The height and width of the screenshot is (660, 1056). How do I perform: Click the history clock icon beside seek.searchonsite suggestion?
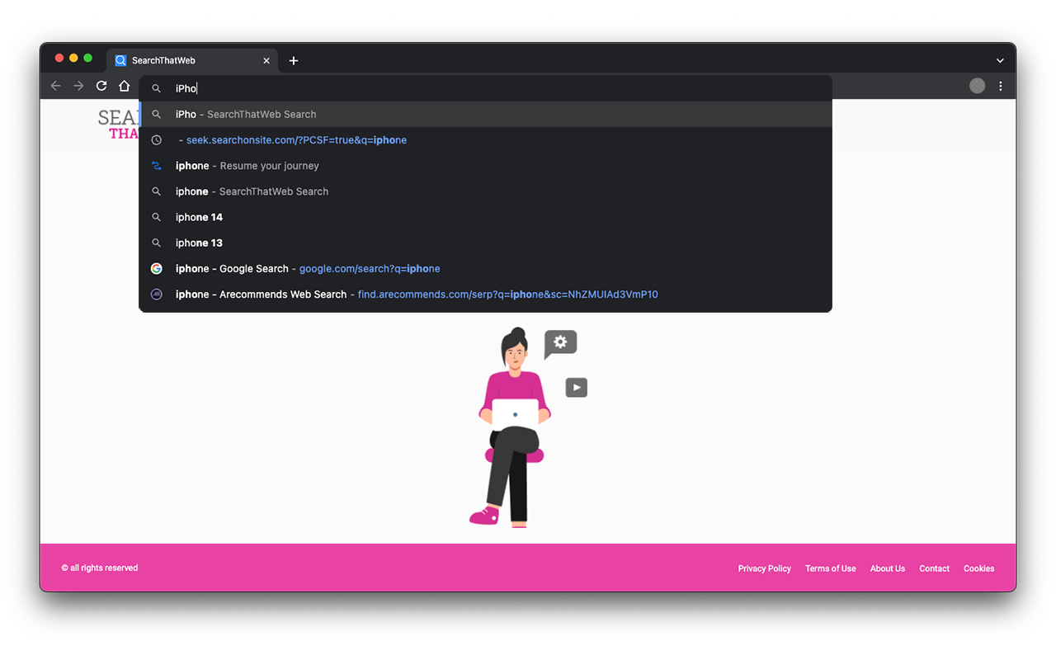tap(156, 139)
